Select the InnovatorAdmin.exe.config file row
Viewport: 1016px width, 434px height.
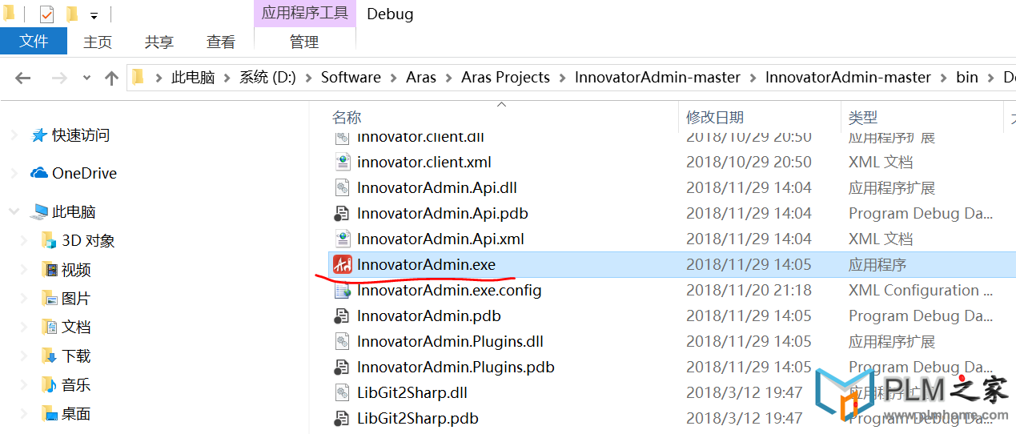click(671, 290)
